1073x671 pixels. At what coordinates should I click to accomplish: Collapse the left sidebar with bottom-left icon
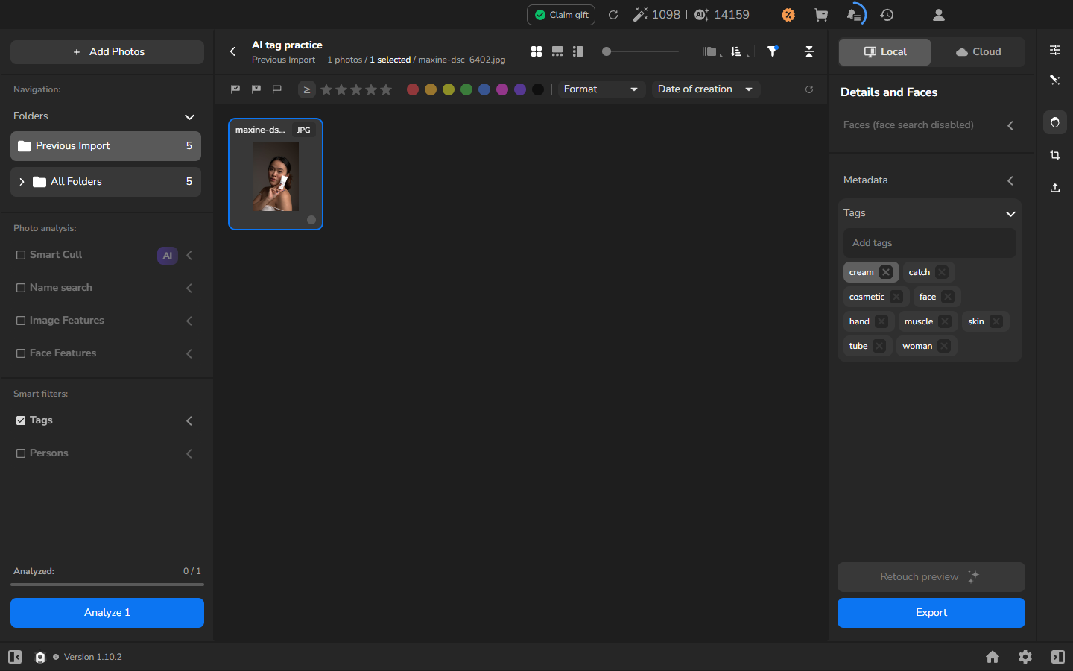tap(15, 657)
